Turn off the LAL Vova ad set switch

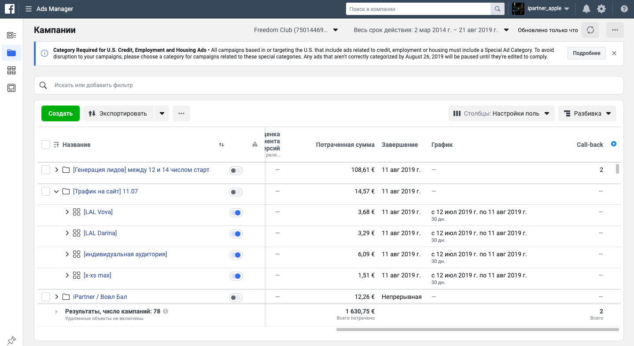236,213
